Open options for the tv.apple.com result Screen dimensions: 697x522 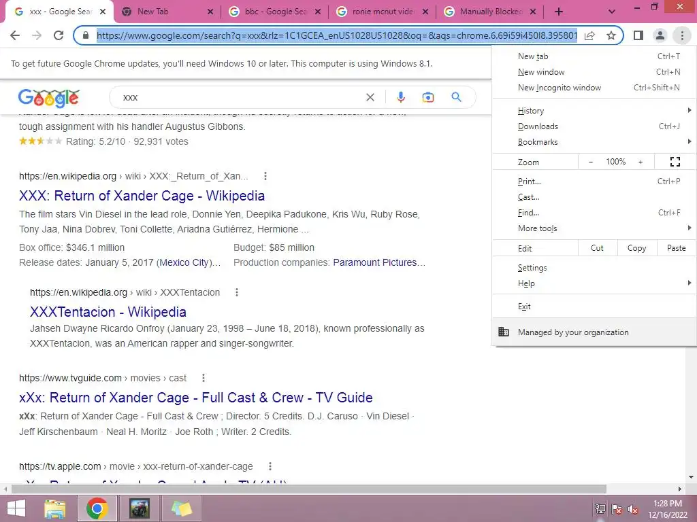point(270,466)
